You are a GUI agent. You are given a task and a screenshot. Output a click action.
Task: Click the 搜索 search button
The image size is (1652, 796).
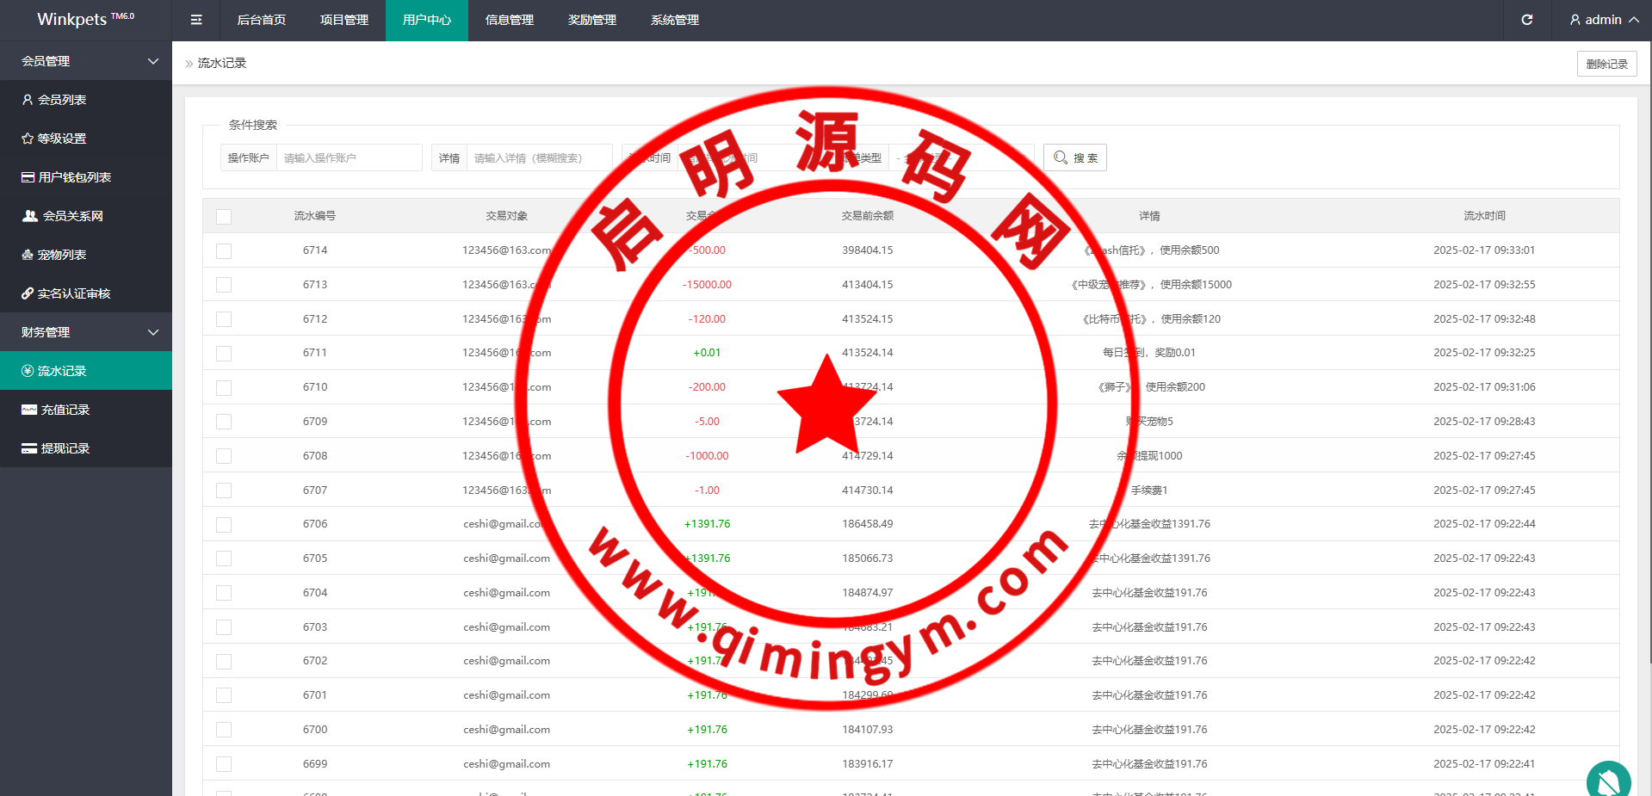(1074, 158)
